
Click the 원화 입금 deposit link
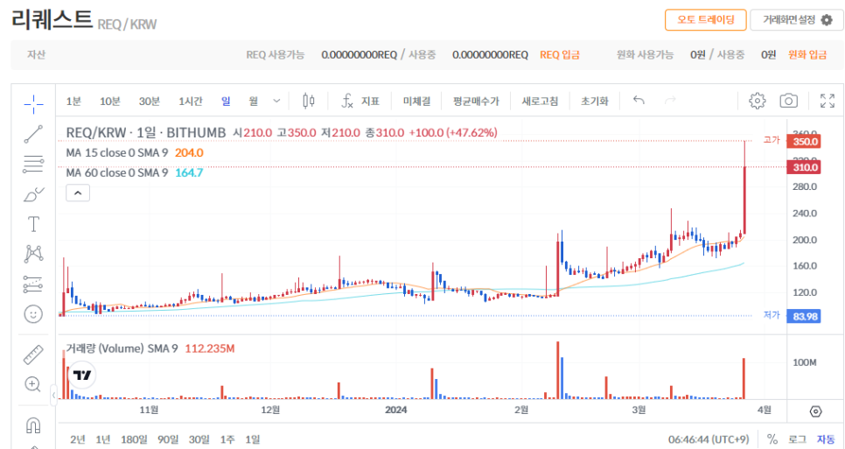[x=807, y=55]
